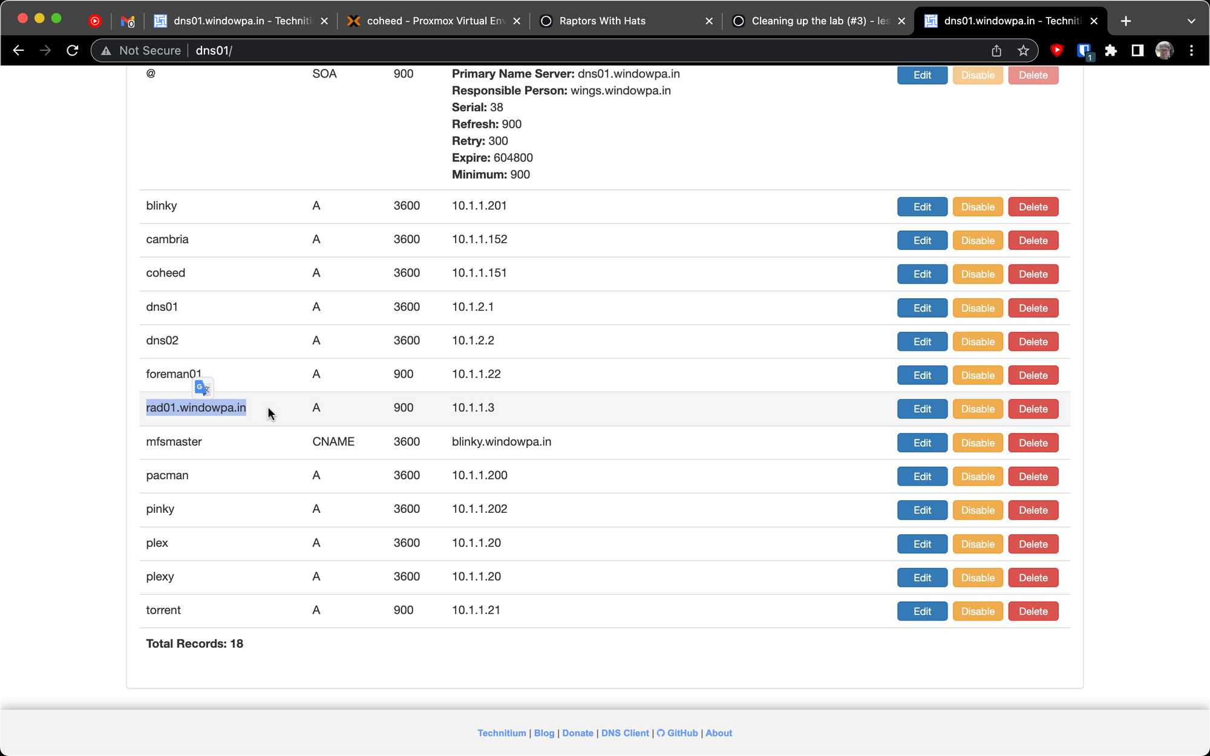Expand tab search dropdown arrow

pyautogui.click(x=1191, y=21)
